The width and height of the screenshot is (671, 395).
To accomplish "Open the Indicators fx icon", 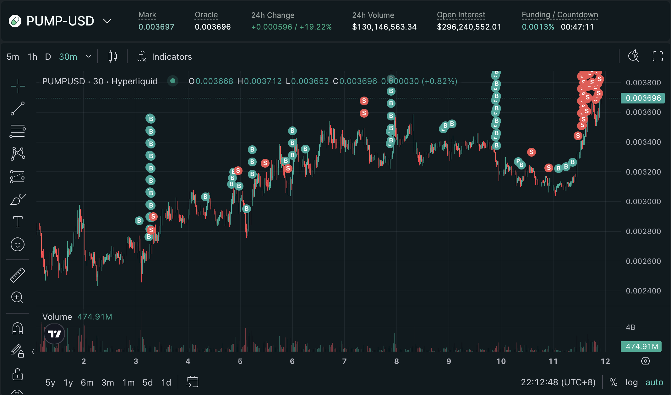I will (x=142, y=57).
